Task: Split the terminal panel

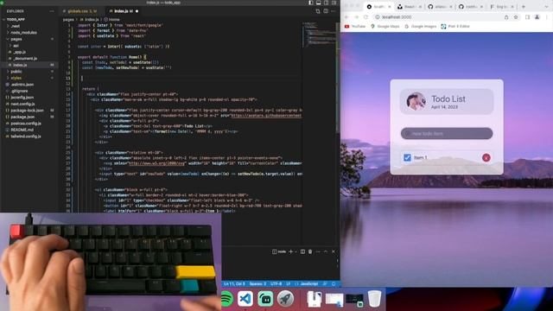Action: coord(302,251)
